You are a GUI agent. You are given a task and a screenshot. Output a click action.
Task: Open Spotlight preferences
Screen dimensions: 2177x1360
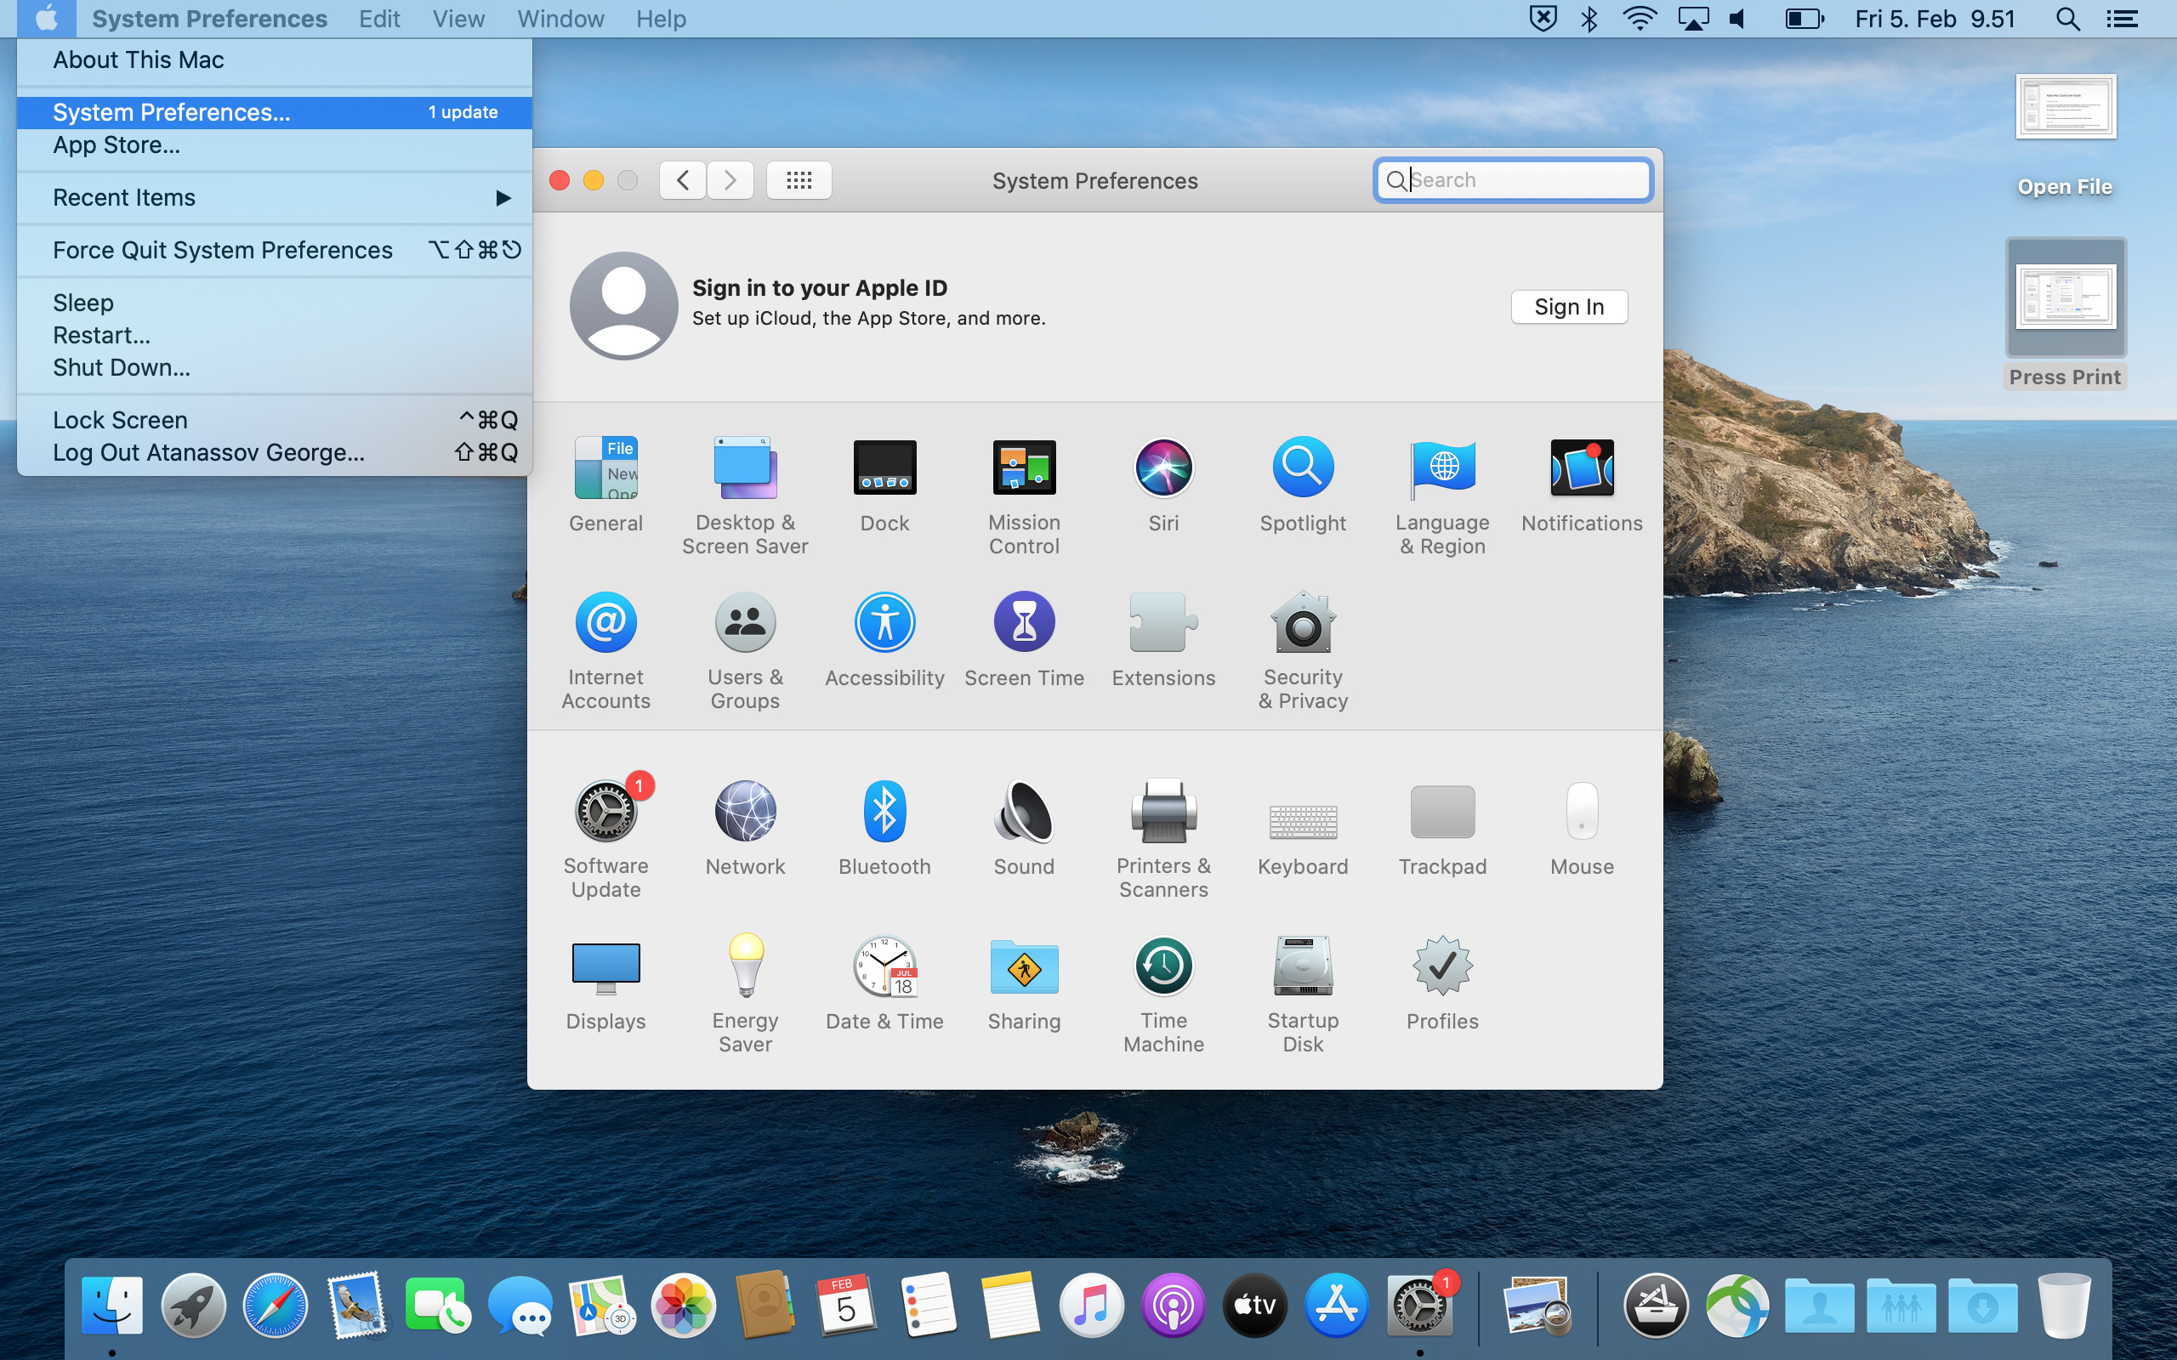(1303, 484)
